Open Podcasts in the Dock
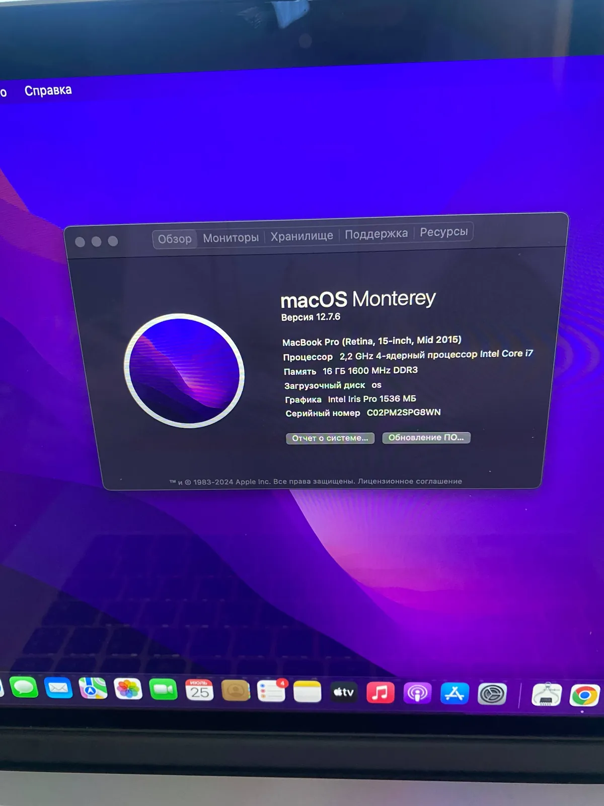Screen dimensions: 604x806 [x=417, y=693]
